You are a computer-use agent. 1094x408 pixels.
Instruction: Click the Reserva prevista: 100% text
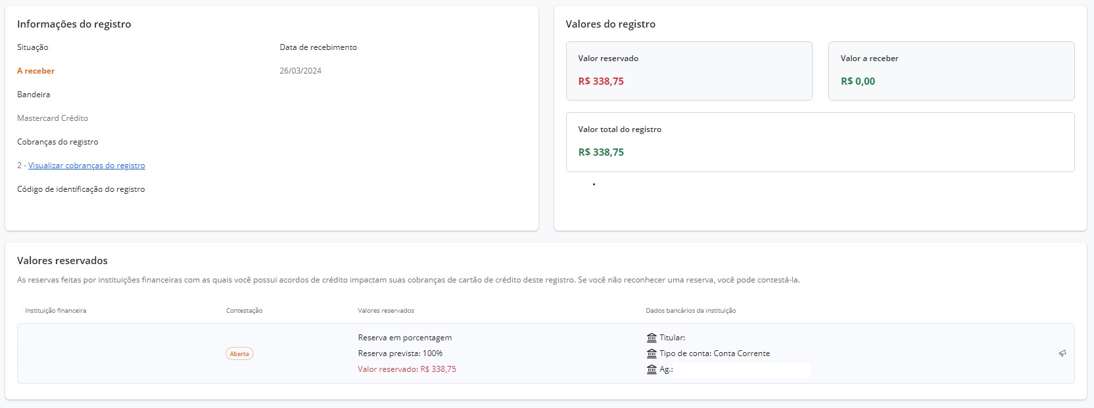tap(400, 353)
